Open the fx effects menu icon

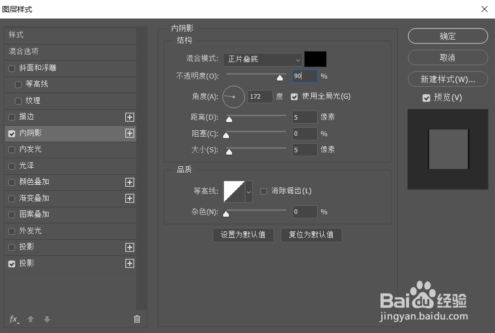tap(14, 319)
